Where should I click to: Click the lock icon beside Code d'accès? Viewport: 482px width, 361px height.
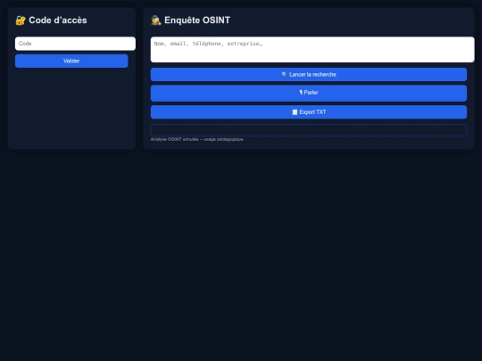21,21
